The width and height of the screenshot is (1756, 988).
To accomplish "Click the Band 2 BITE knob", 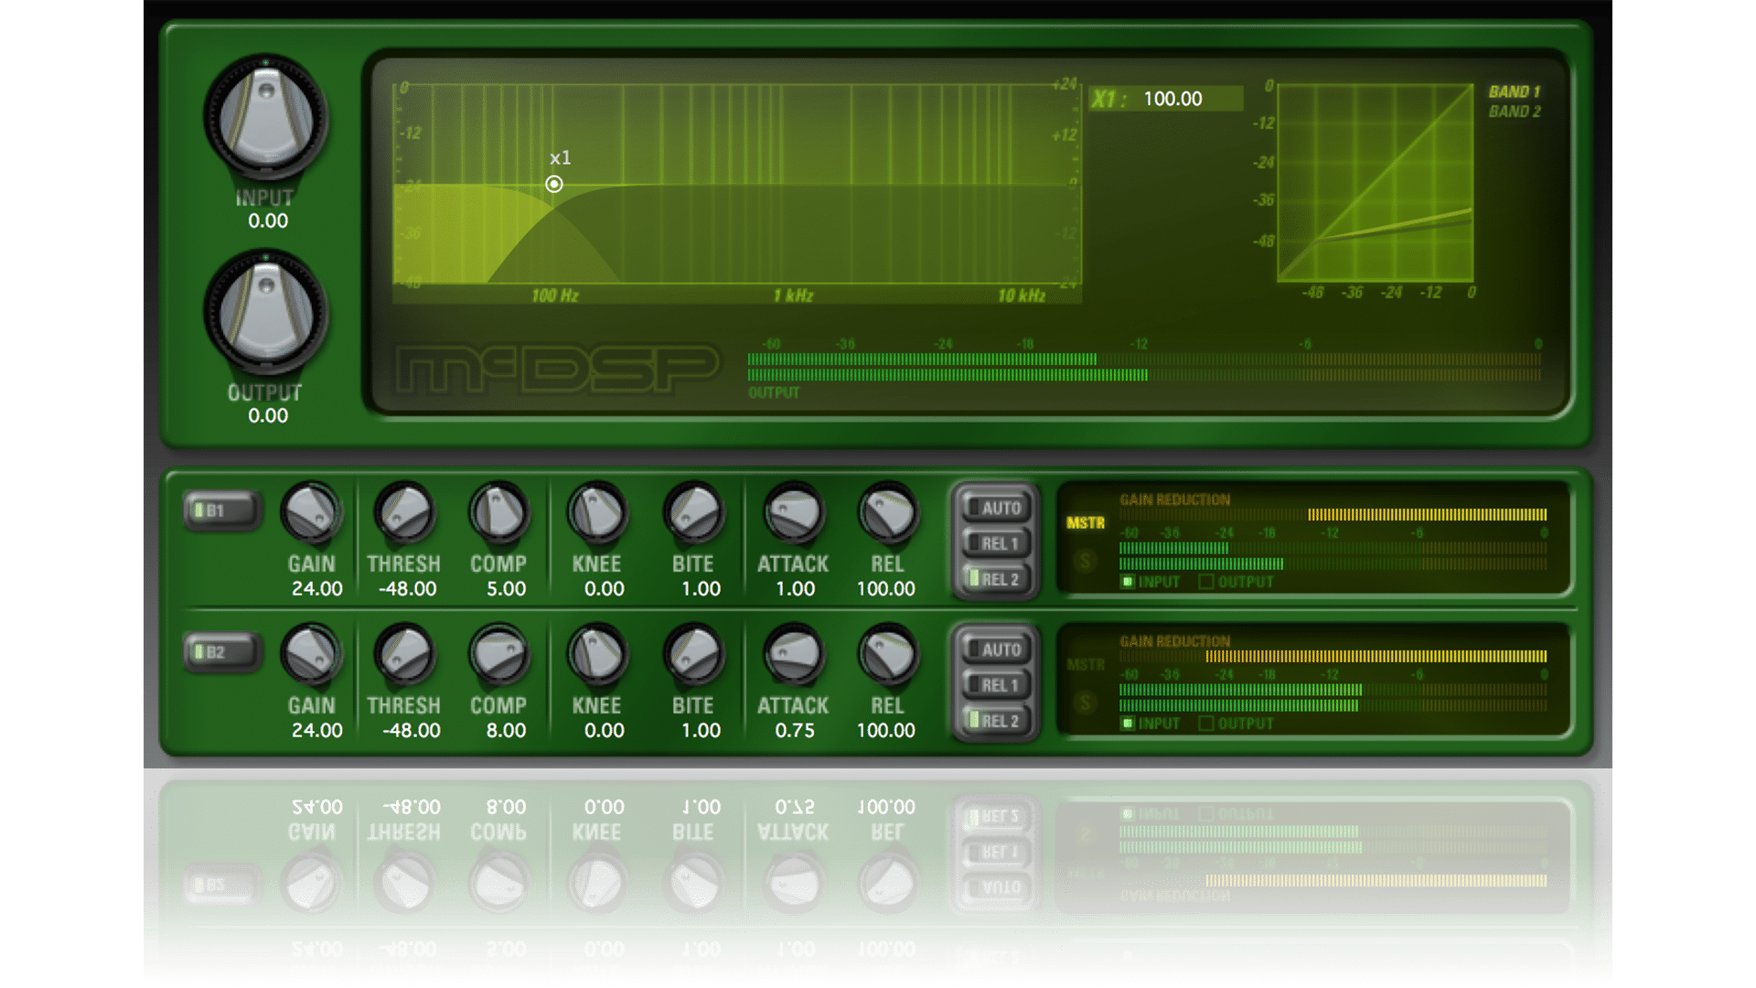I will click(x=693, y=654).
